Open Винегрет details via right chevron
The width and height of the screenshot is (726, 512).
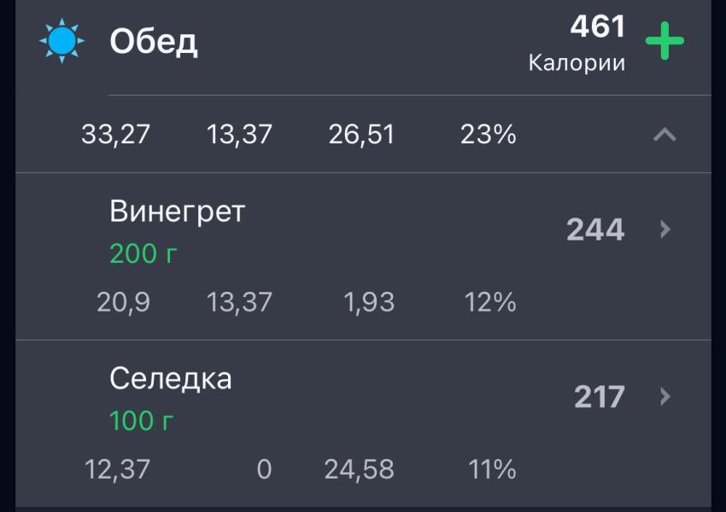coord(665,229)
